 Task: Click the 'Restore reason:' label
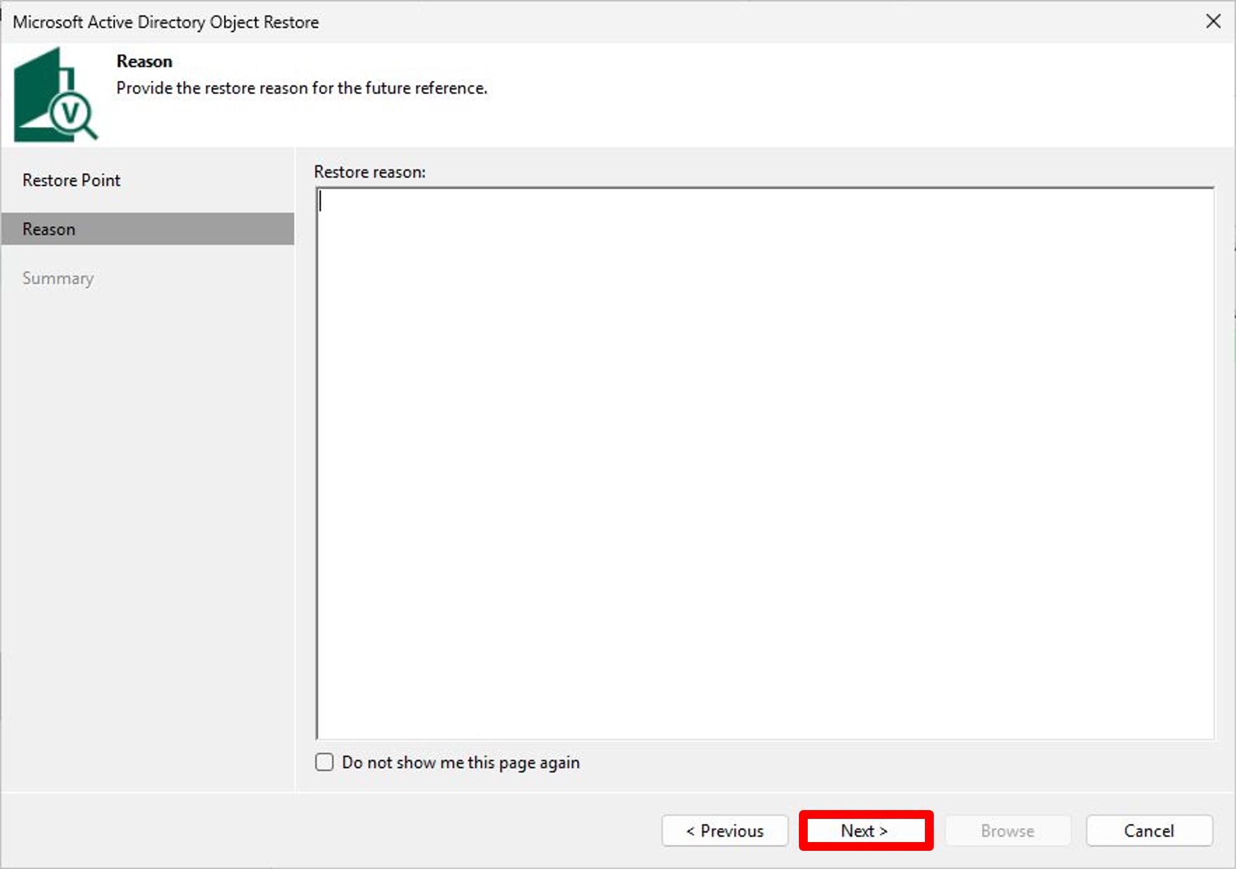(x=370, y=172)
